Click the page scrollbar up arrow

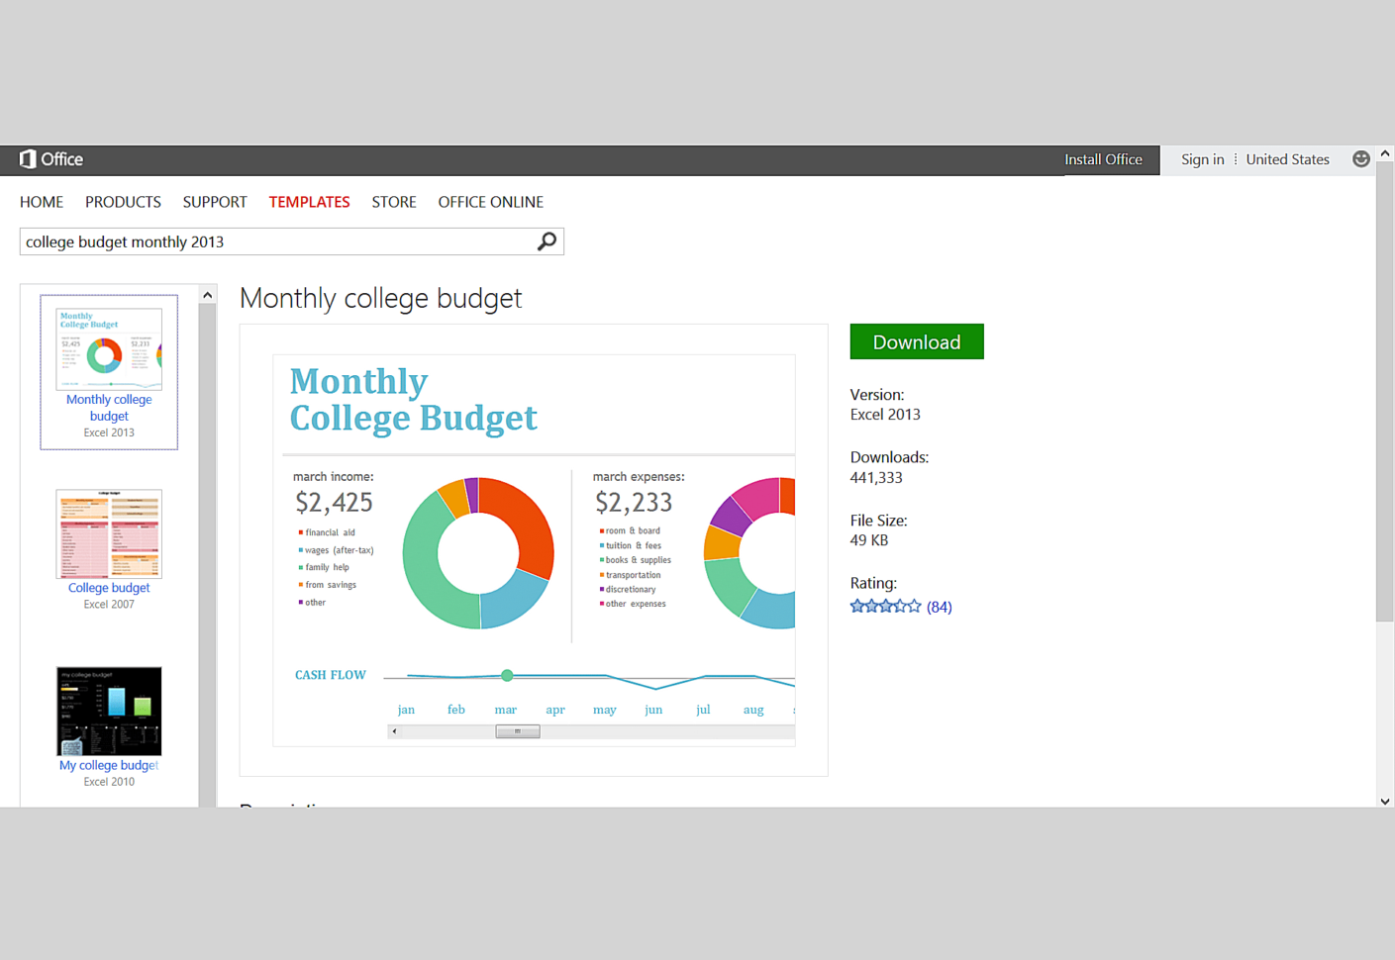pos(1385,154)
